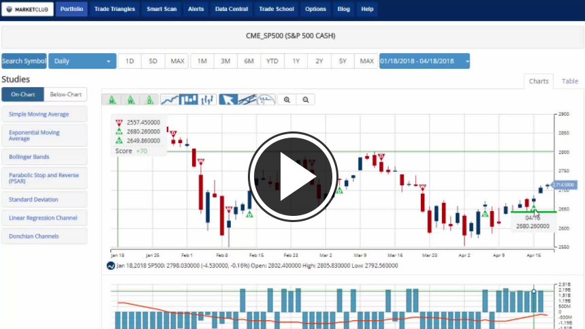Open the Portfolio menu
585x329 pixels.
(72, 9)
